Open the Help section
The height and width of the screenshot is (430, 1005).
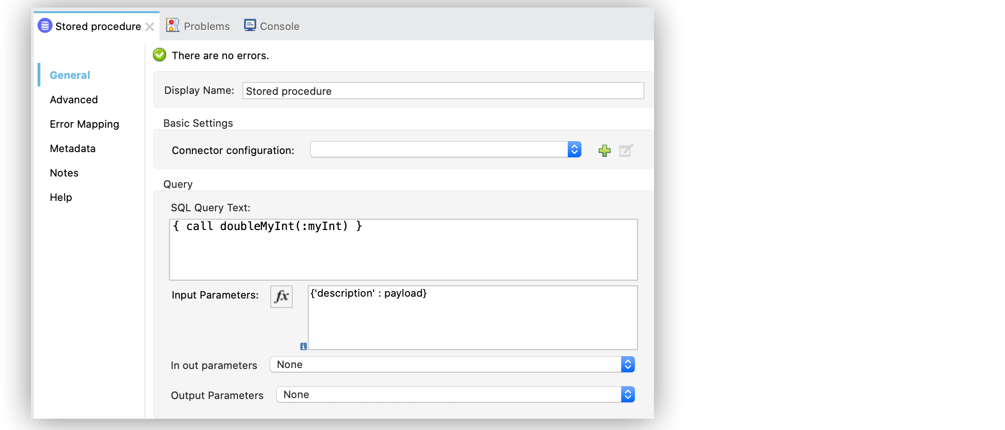click(x=61, y=197)
